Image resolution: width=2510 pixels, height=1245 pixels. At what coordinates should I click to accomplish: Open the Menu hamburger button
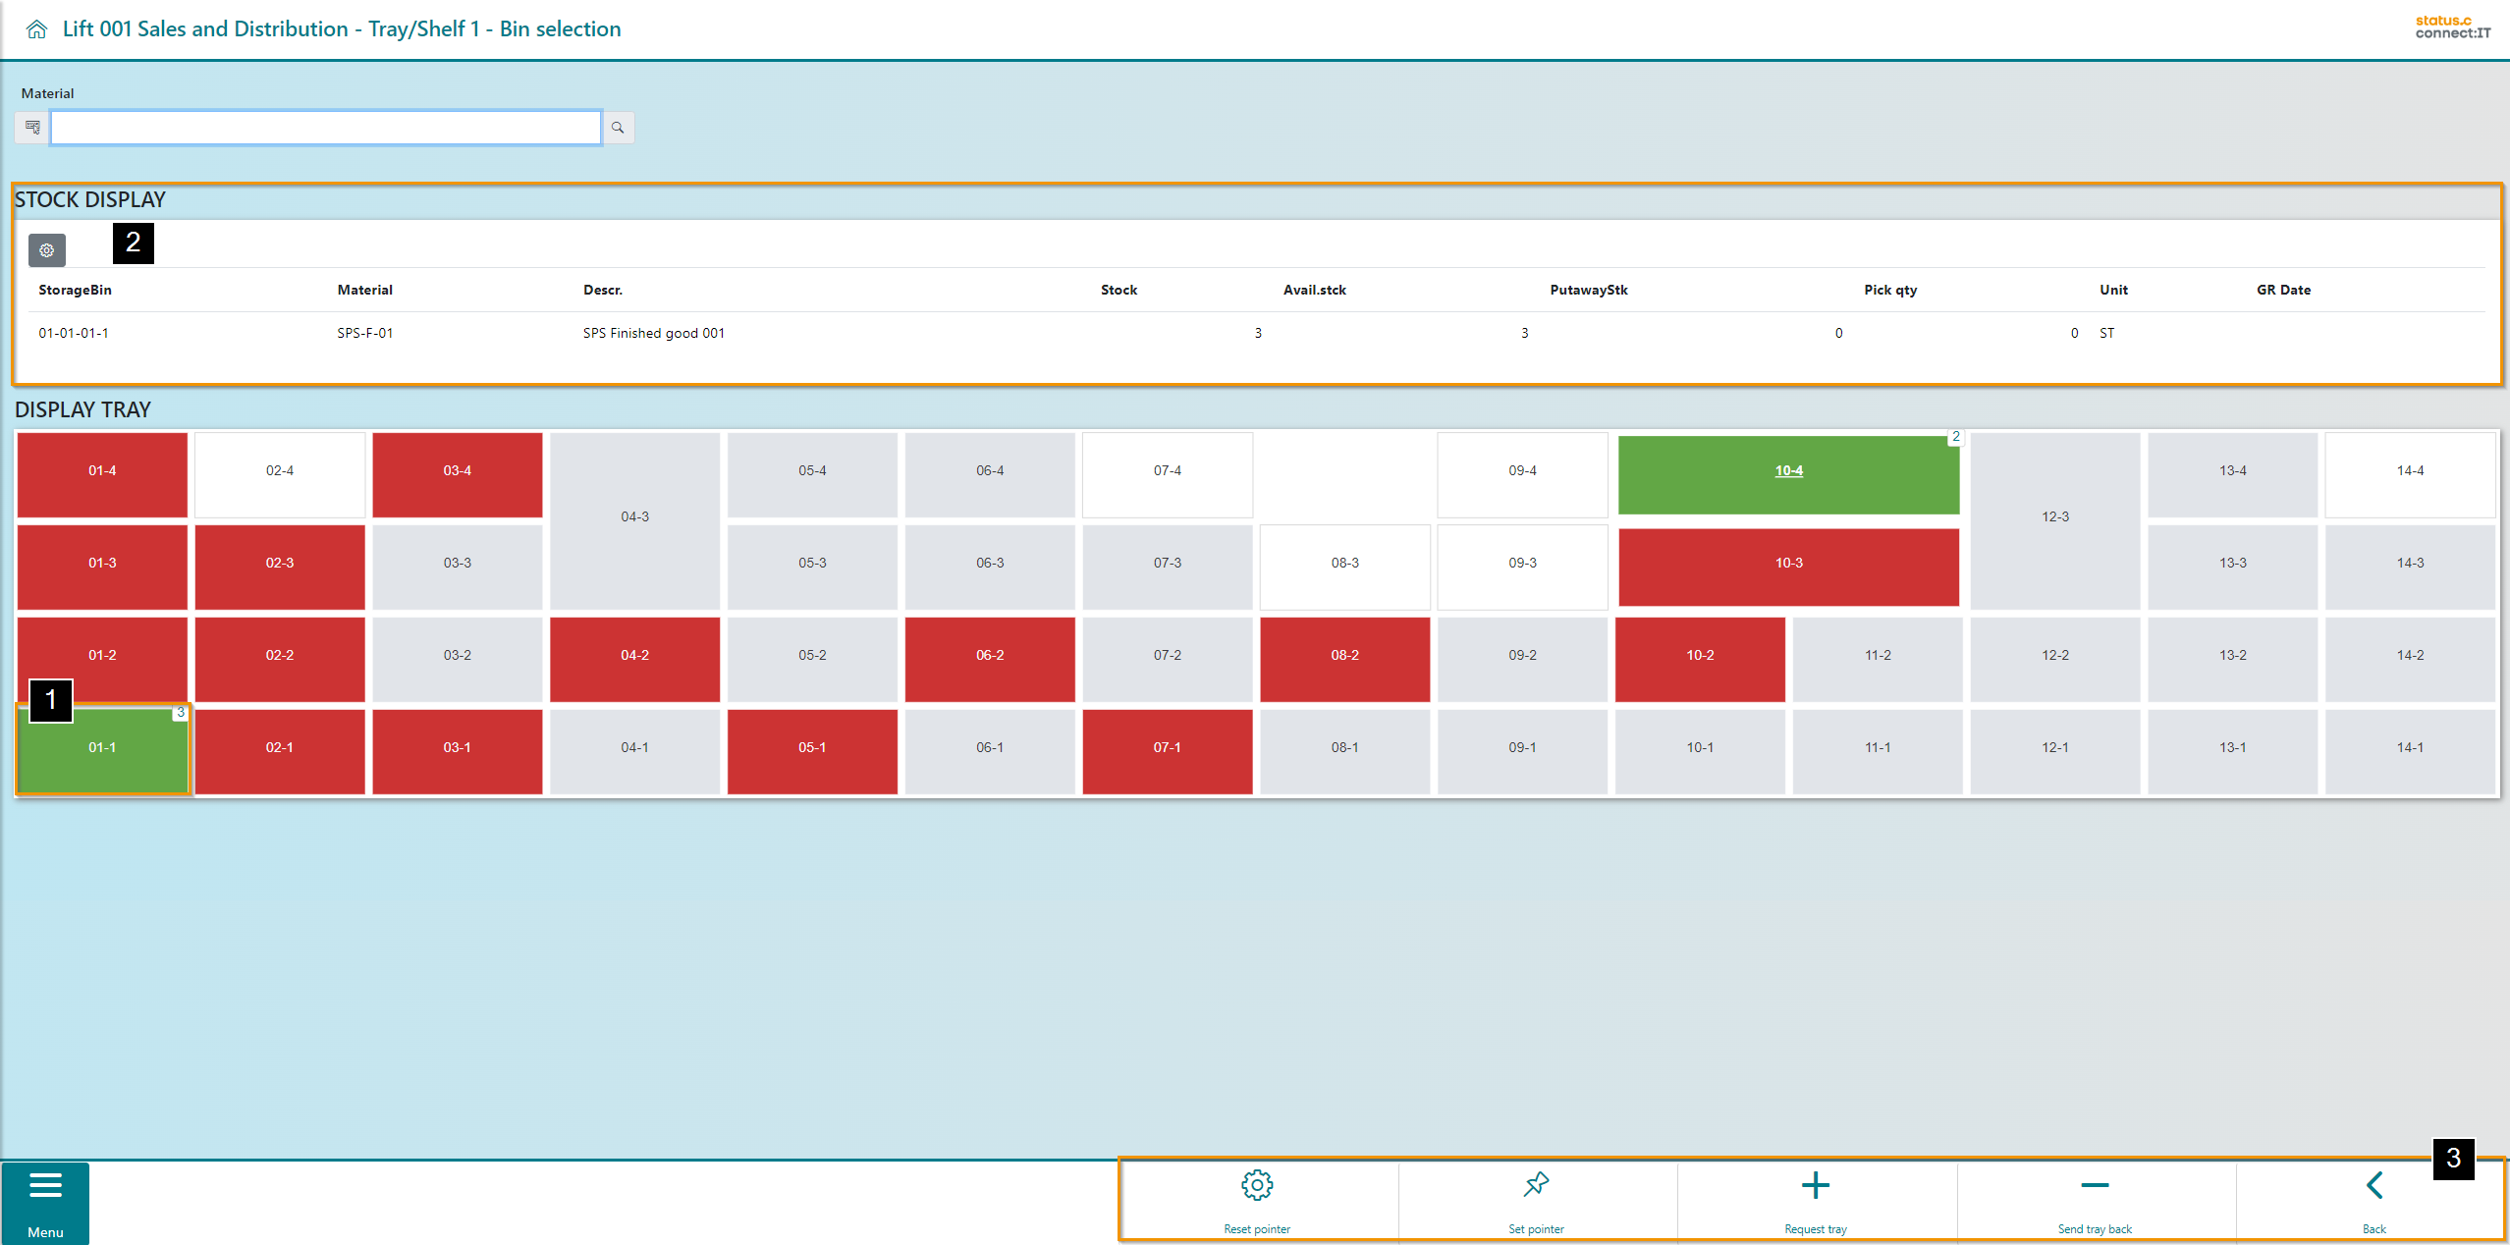point(45,1202)
